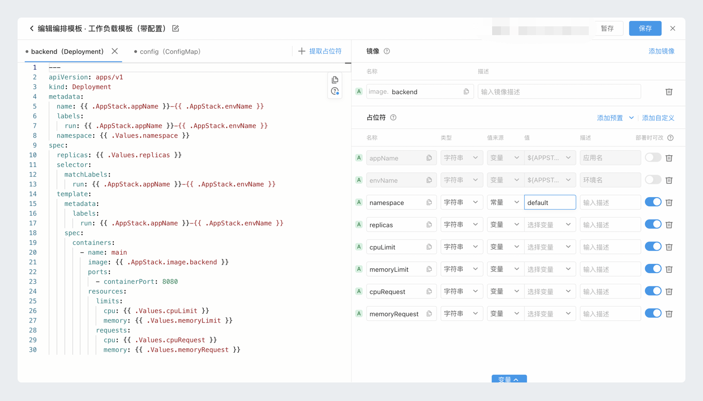703x401 pixels.
Task: Click help icon next to 镜像 heading
Action: 387,51
